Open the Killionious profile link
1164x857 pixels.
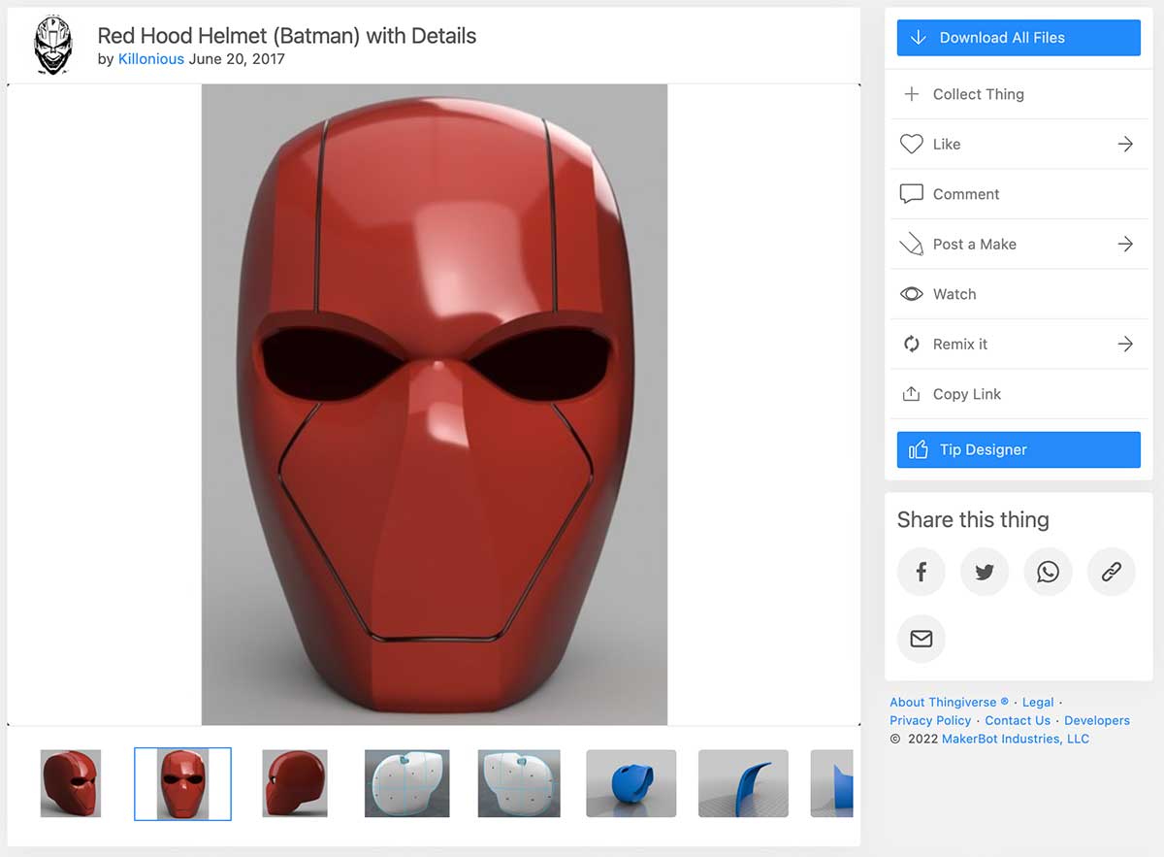click(150, 58)
